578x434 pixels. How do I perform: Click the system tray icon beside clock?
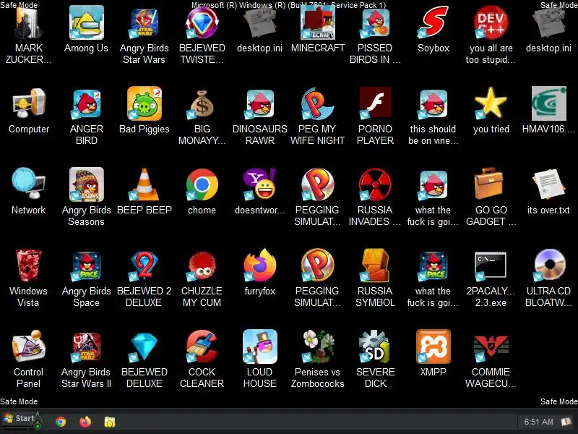pyautogui.click(x=566, y=422)
